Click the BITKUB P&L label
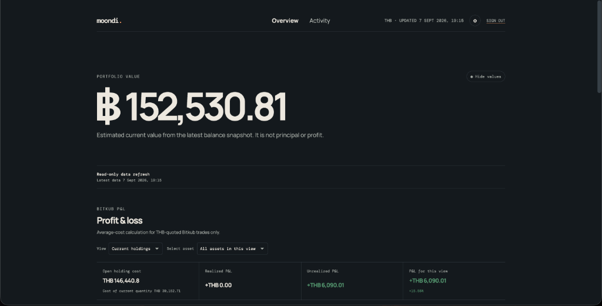The image size is (602, 306). (111, 209)
